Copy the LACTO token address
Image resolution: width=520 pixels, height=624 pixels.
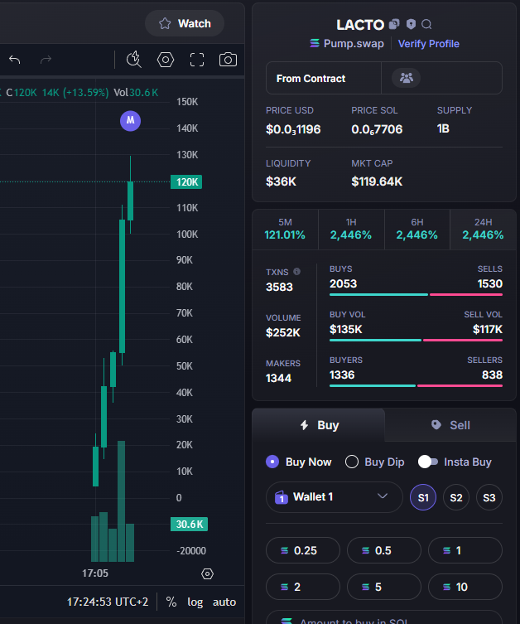tap(394, 24)
